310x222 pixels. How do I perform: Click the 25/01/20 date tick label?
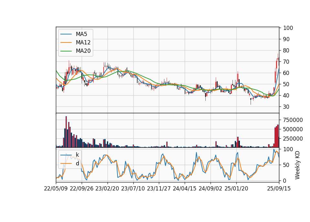point(236,189)
